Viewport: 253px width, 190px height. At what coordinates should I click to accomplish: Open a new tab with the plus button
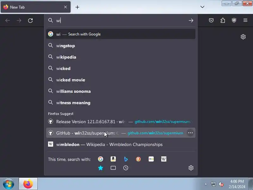[77, 7]
